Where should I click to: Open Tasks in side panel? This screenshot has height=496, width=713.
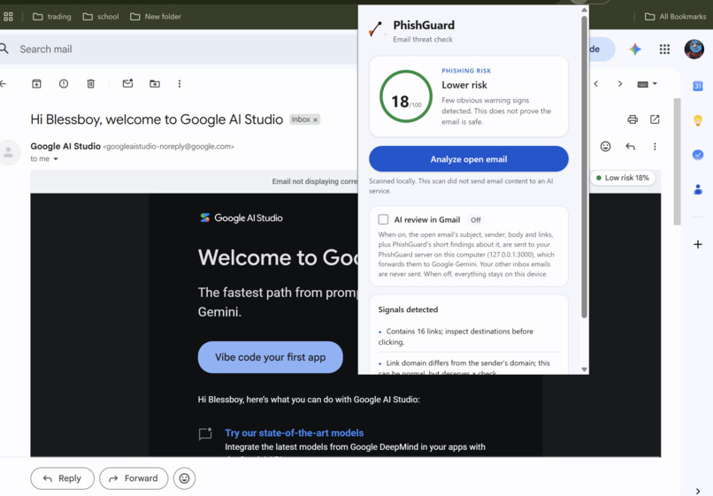[x=698, y=155]
